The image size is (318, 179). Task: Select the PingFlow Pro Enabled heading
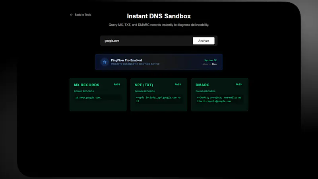click(x=126, y=60)
